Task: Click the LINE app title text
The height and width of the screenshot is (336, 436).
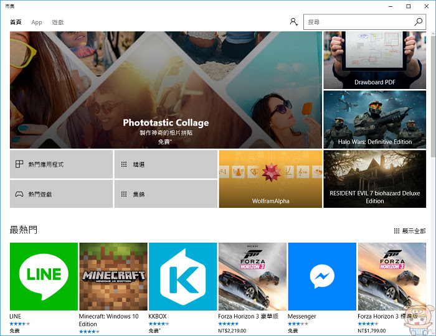Action: 16,316
